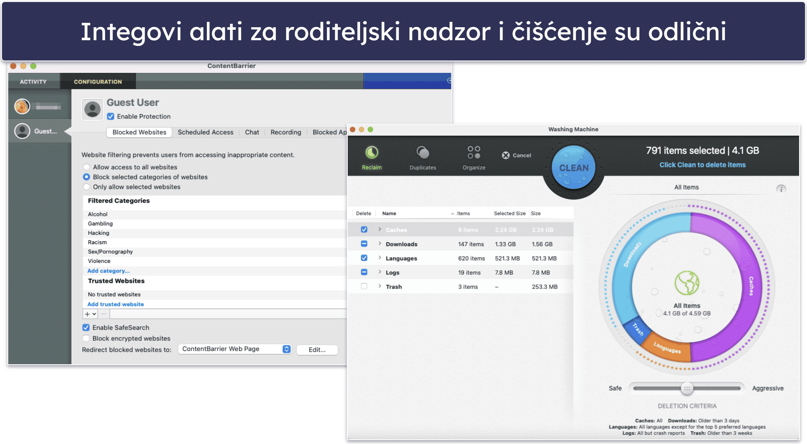This screenshot has width=807, height=444.
Task: Open the Scheduled Access tab
Action: tap(206, 132)
